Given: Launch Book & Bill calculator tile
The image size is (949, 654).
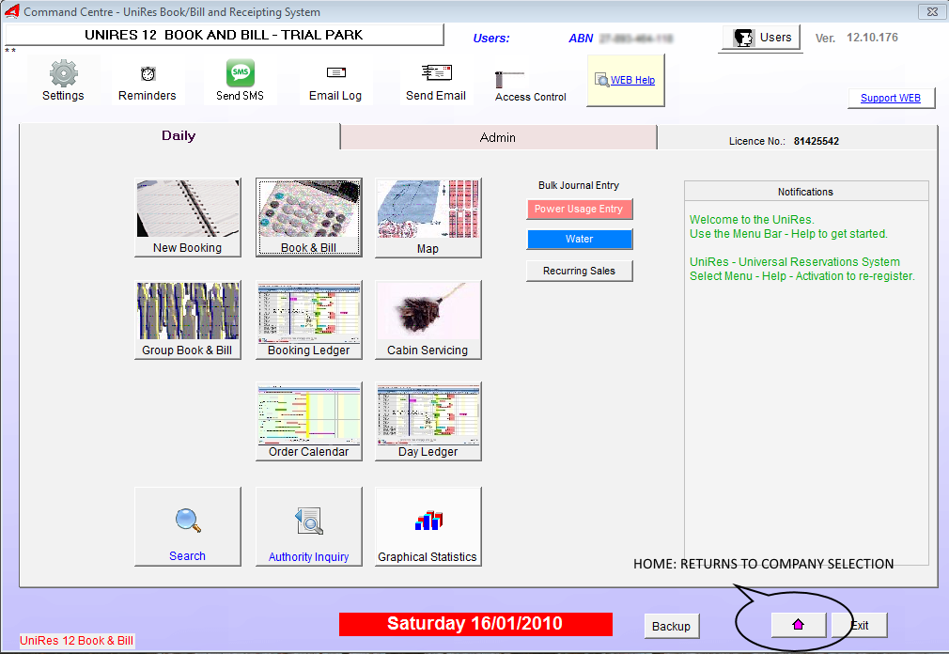Looking at the screenshot, I should click(x=309, y=218).
